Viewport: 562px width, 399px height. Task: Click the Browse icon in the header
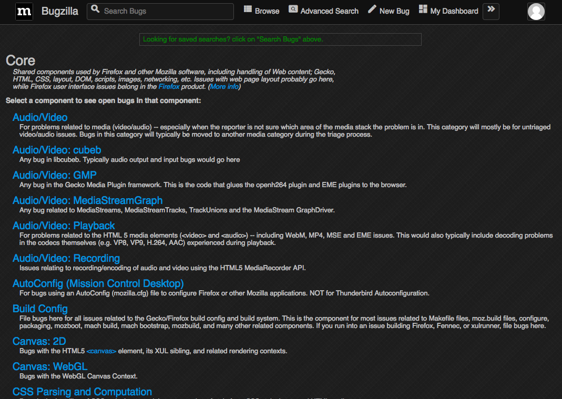click(248, 9)
